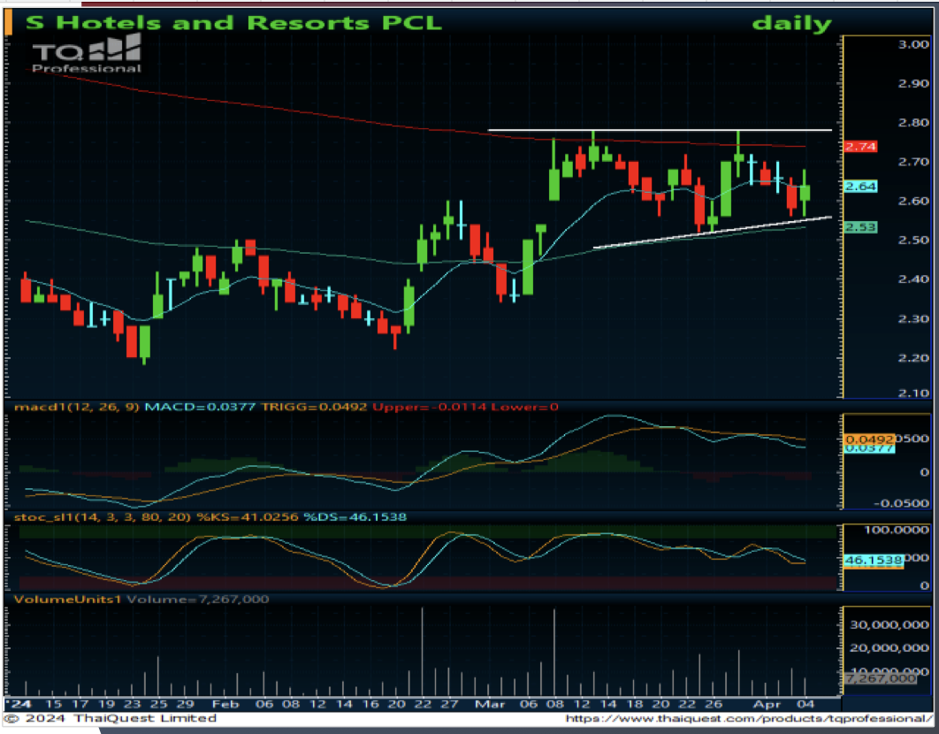Screen dimensions: 939x734
Task: Click the 2.50 price axis label
Action: coord(913,241)
